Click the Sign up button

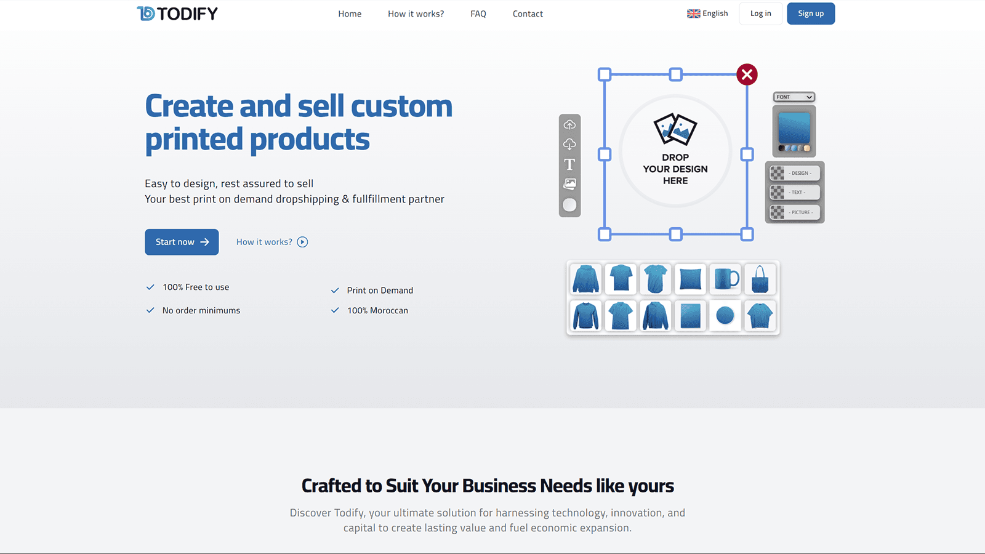click(810, 13)
